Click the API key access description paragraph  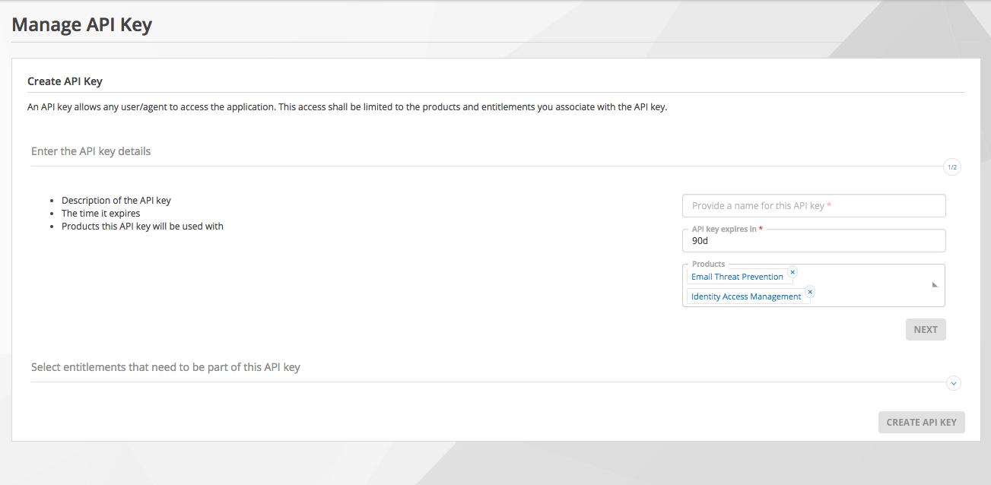[x=347, y=107]
